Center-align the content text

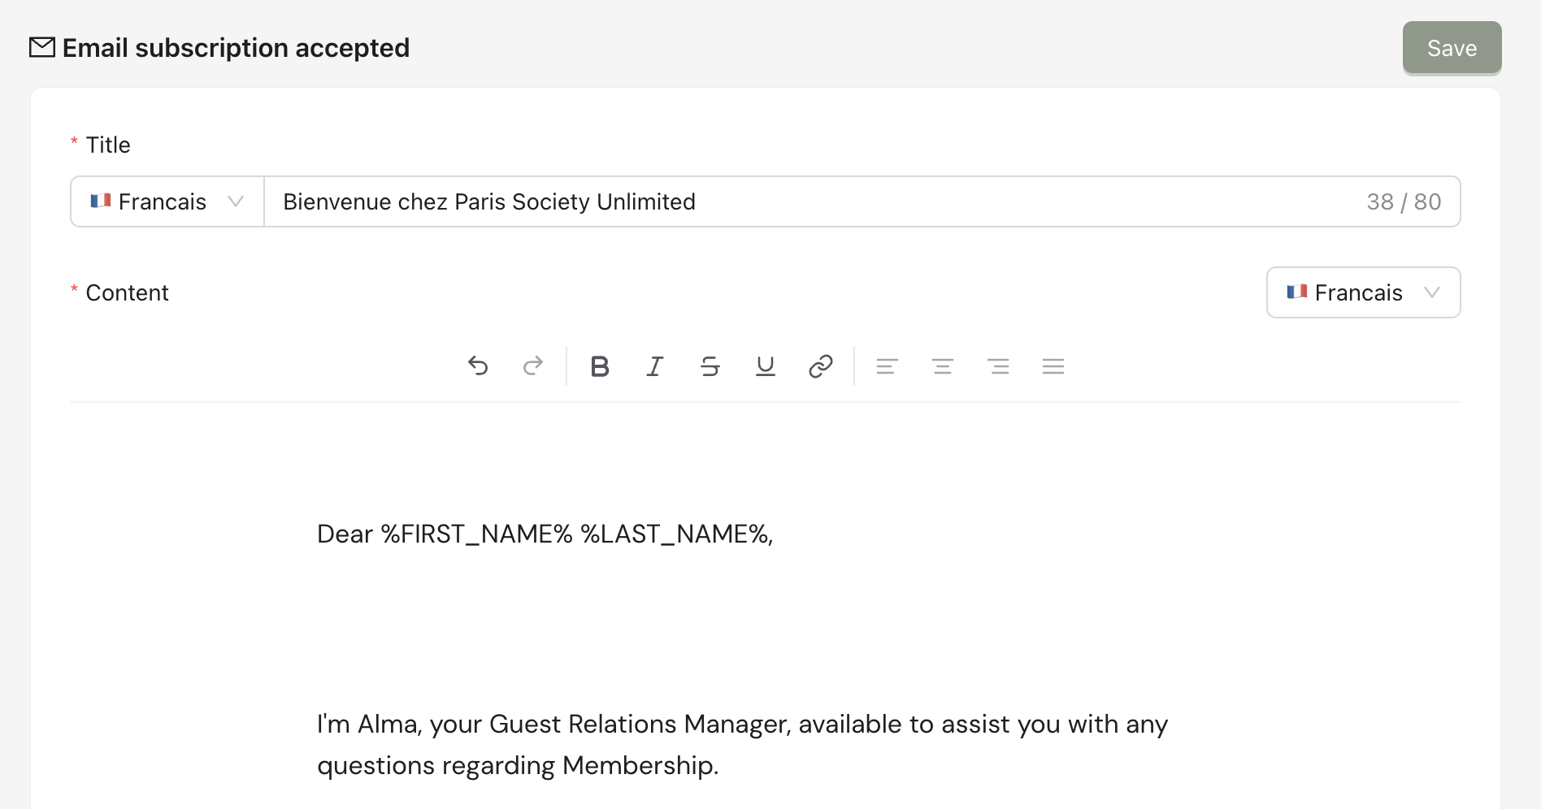pyautogui.click(x=943, y=366)
